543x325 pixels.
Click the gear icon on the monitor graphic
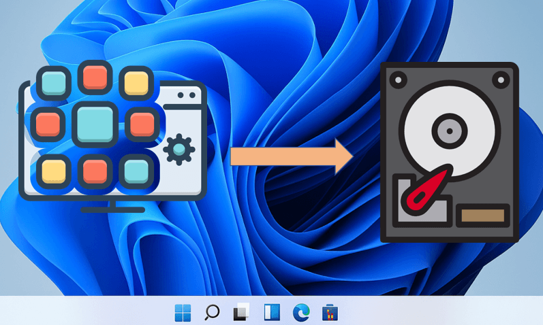[x=179, y=147]
